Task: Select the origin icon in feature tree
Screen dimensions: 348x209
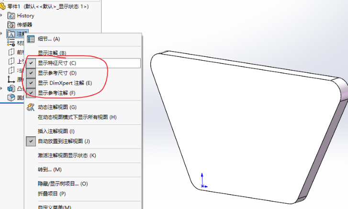Action: tap(11, 79)
